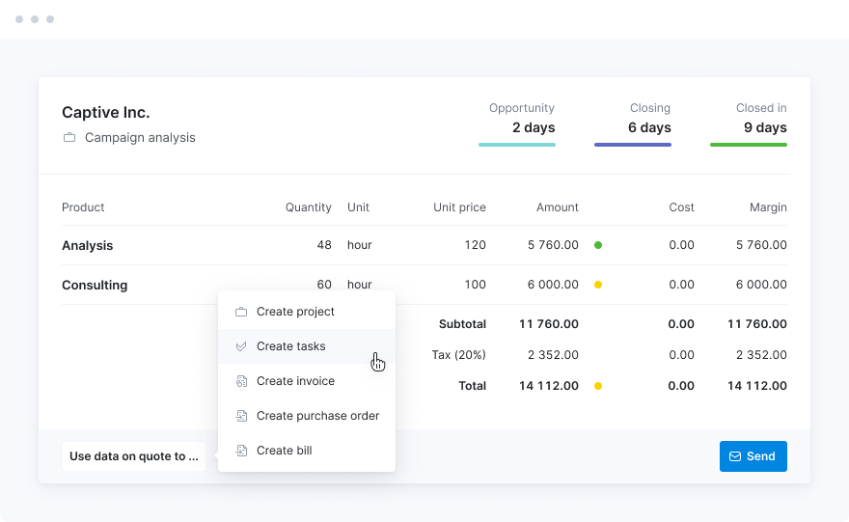Select the Consulting product row name

95,286
